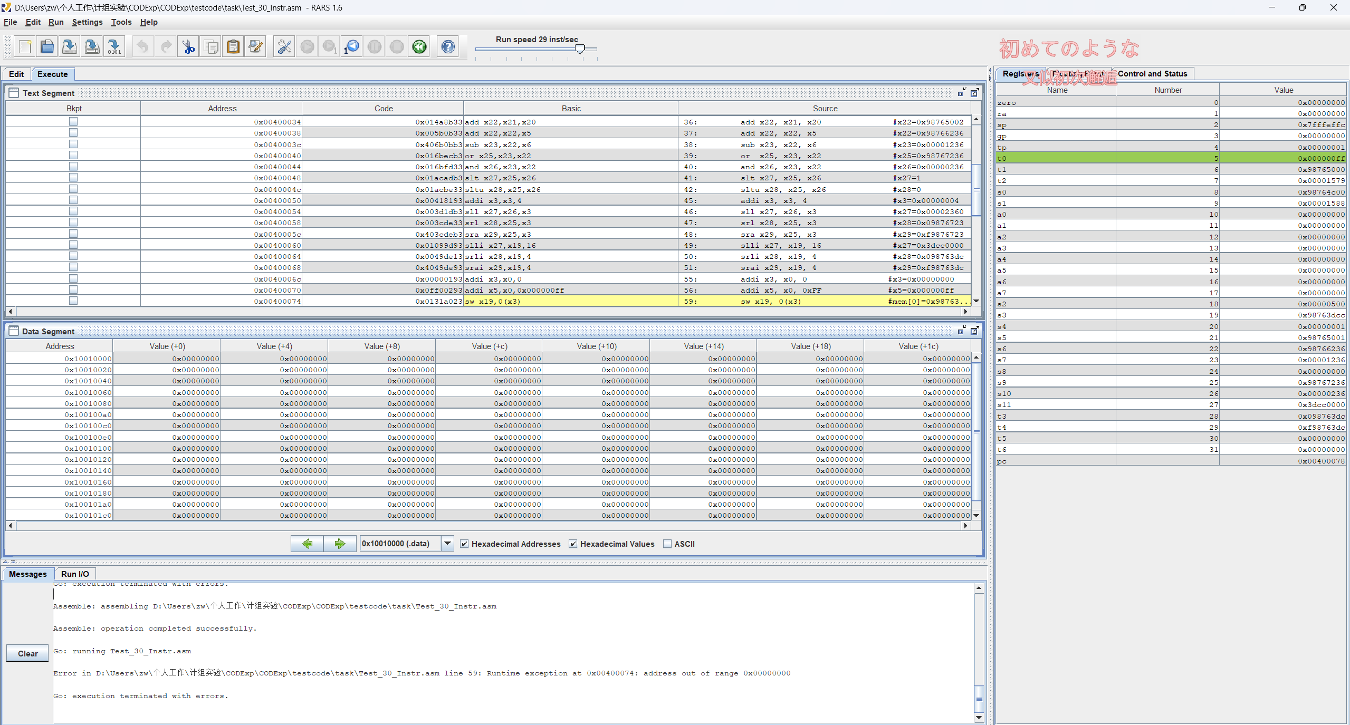Set breakpoint at address 0x00400074
Viewport: 1350px width, 725px height.
pyautogui.click(x=73, y=301)
